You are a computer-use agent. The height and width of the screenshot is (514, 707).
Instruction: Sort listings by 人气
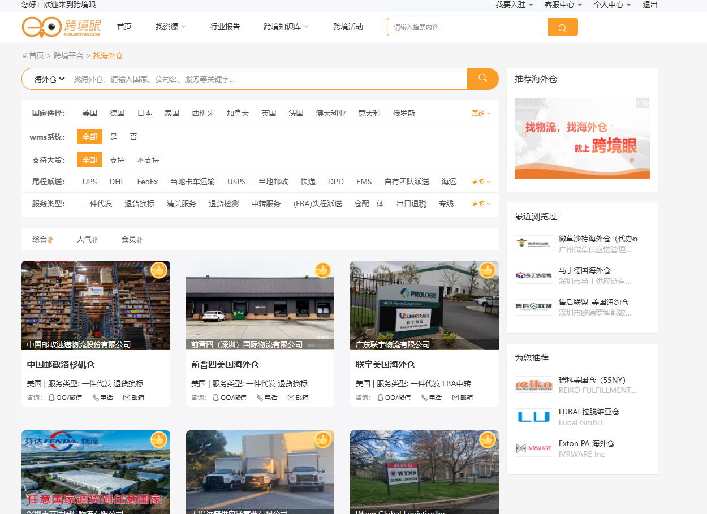(x=87, y=239)
